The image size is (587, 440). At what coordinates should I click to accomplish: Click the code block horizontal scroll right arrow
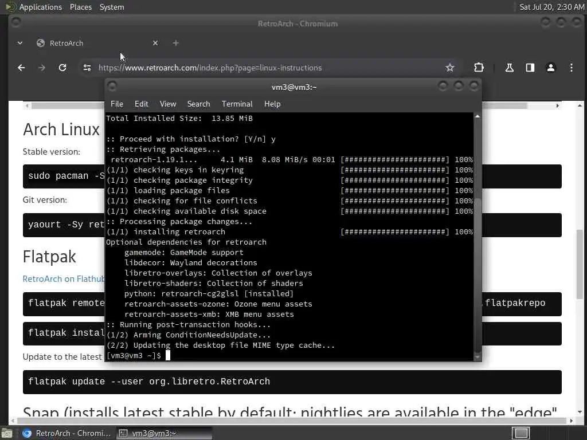coord(557,106)
